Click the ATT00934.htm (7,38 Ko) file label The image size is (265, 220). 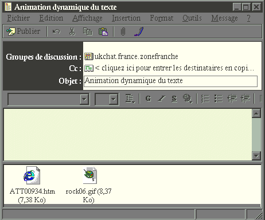click(32, 195)
